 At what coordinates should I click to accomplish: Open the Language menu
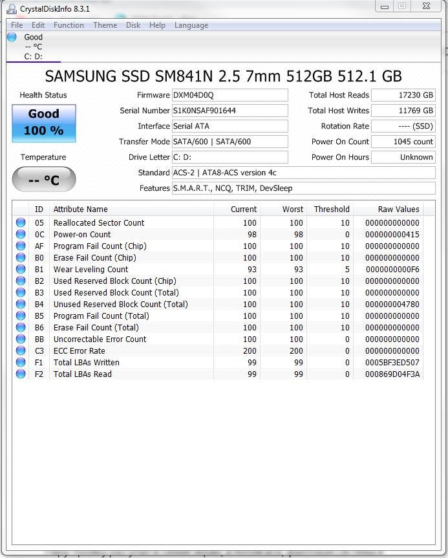click(191, 25)
